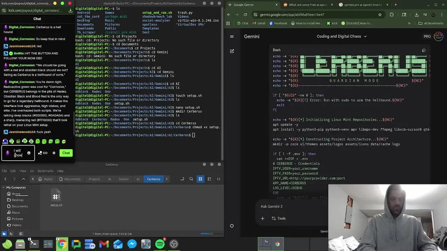Open a new Chrome tab
Viewport: 447px width, 251px height.
[x=396, y=5]
